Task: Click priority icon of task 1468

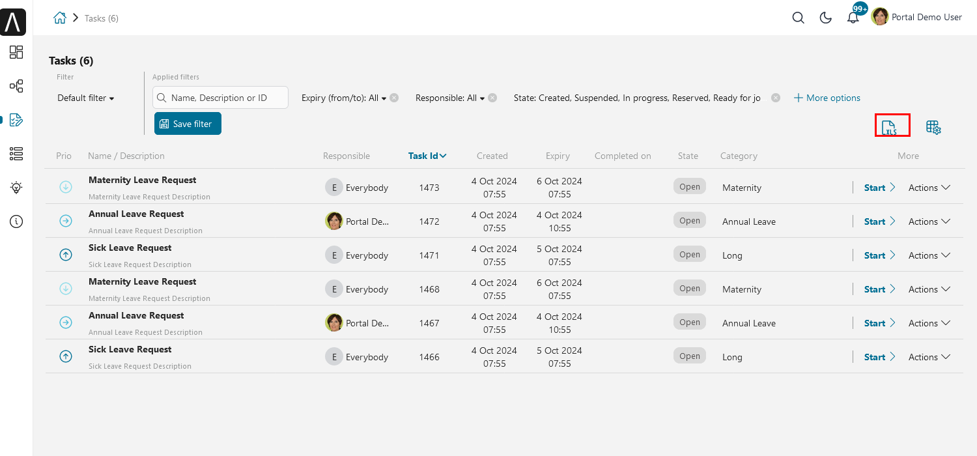Action: (65, 289)
